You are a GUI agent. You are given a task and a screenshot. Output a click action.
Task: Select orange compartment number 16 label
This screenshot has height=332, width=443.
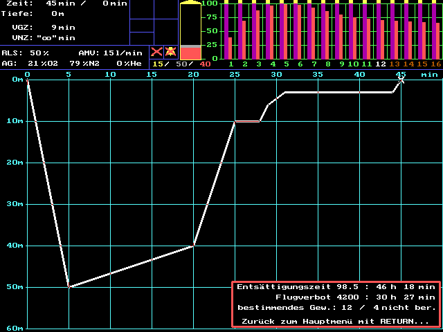[435, 64]
